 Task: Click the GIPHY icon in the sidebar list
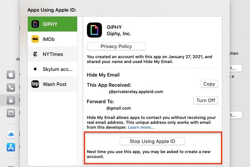[35, 24]
